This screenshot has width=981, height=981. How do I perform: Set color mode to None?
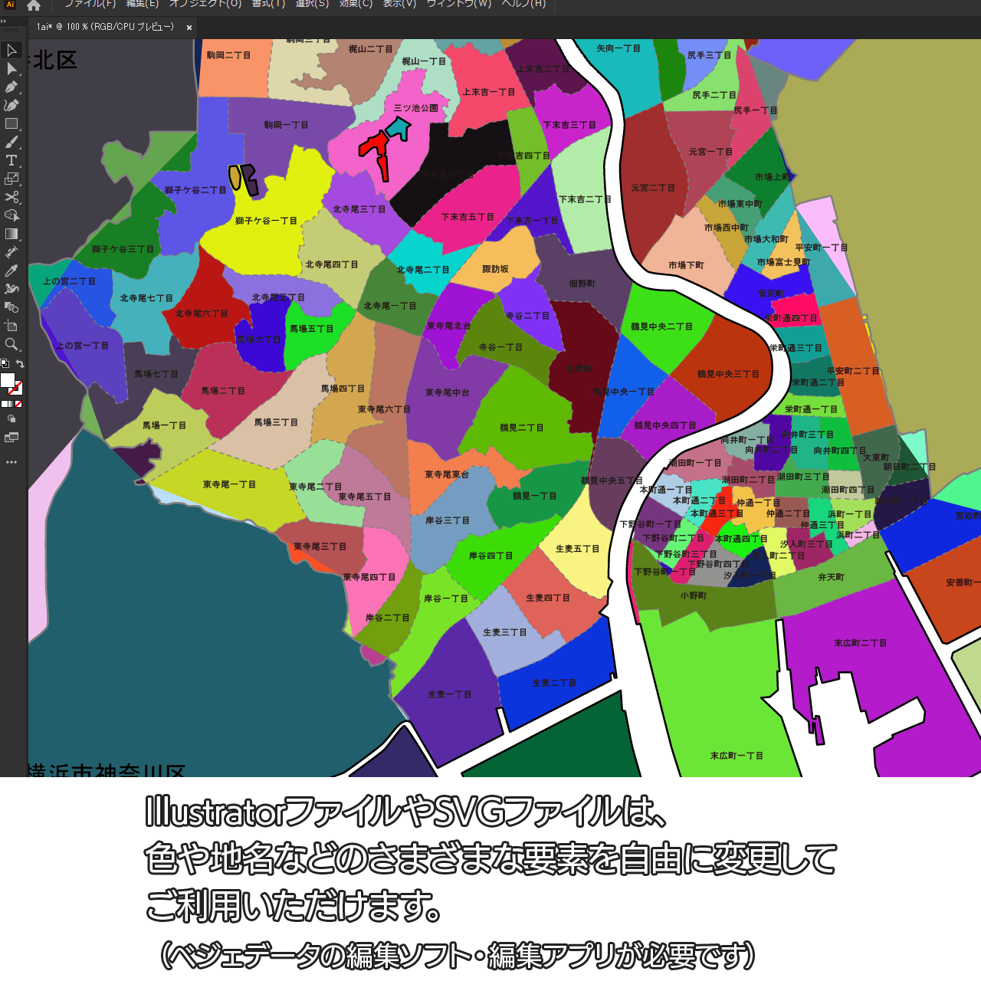(x=18, y=404)
